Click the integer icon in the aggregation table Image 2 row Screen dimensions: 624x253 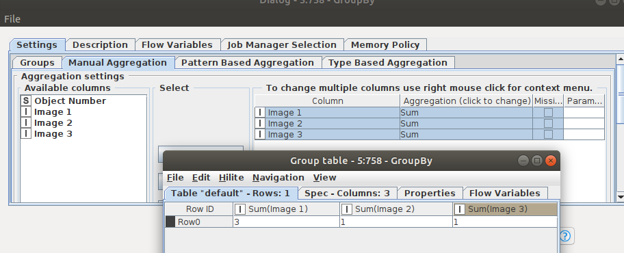(260, 124)
